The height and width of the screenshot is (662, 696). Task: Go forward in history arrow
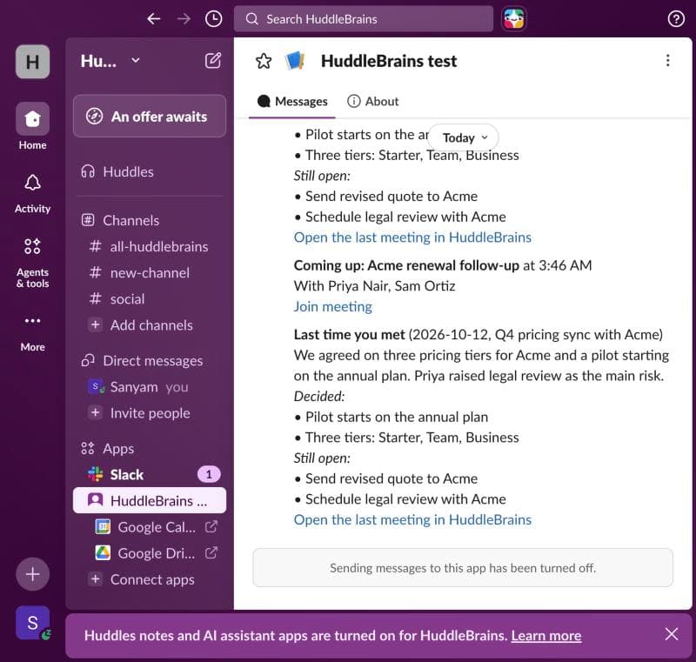184,18
